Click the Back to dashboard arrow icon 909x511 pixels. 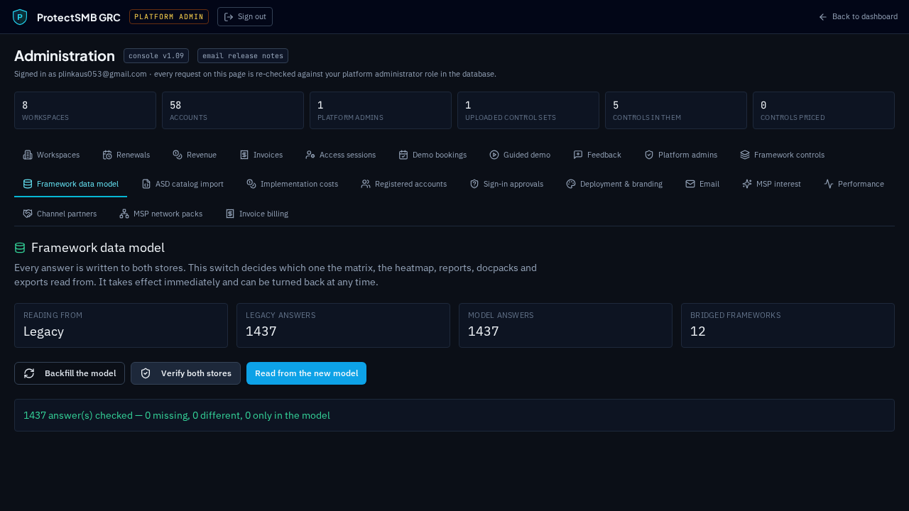tap(823, 17)
